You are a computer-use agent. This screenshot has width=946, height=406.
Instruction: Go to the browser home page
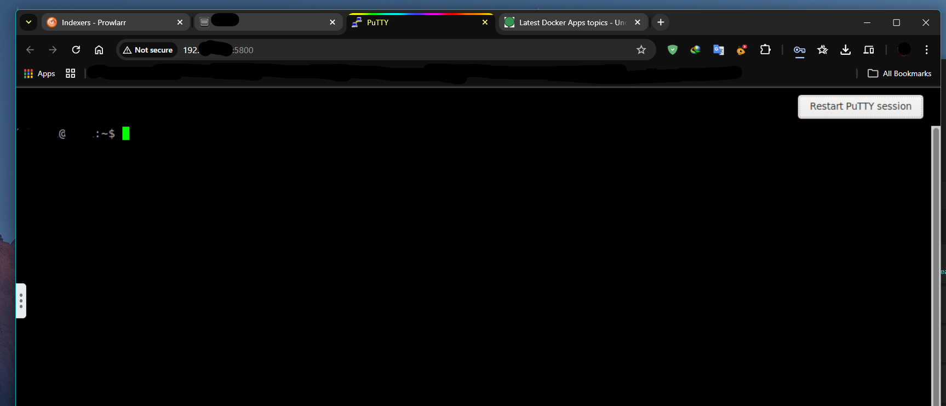point(99,50)
